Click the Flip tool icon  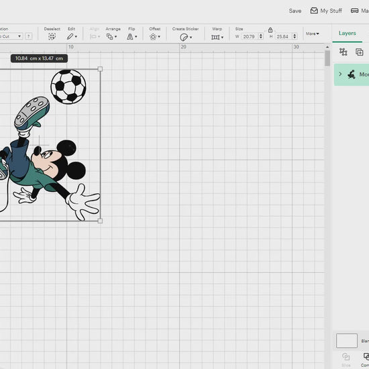130,36
